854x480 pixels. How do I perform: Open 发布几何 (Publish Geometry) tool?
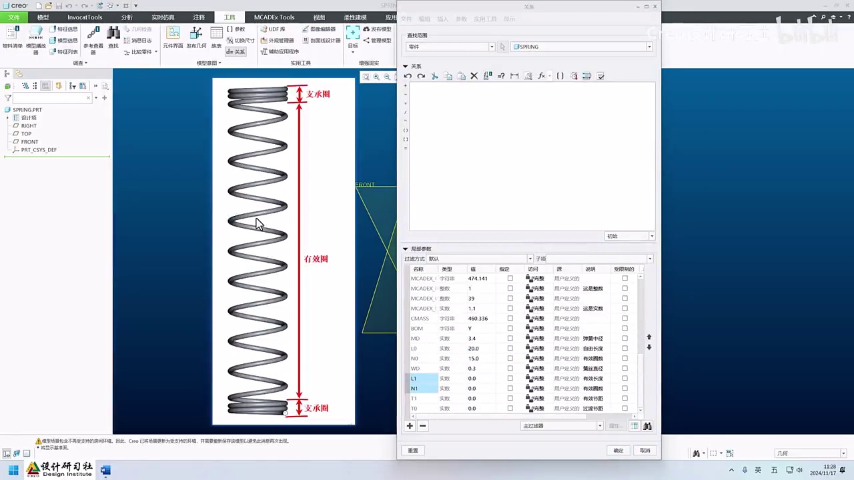[196, 37]
